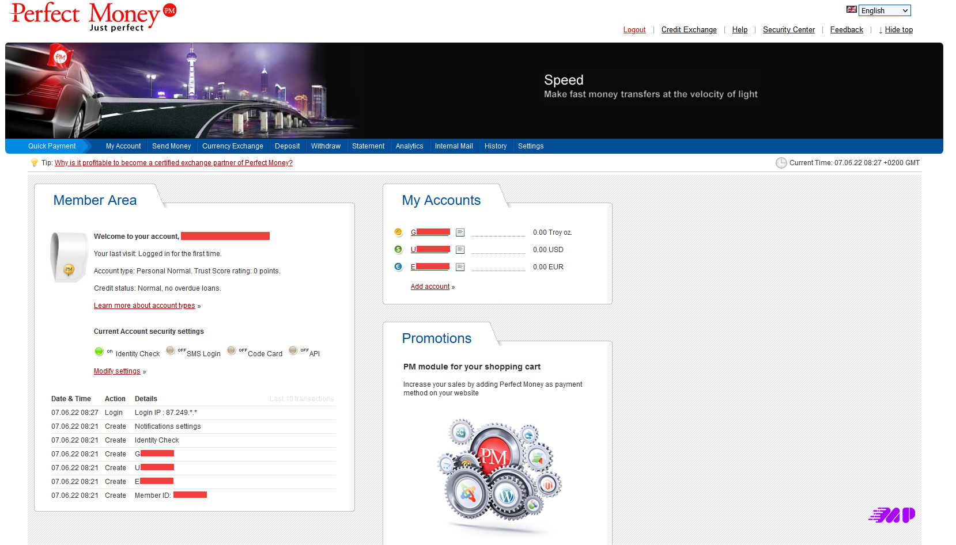Toggle the Identity Check indicator

coord(99,352)
